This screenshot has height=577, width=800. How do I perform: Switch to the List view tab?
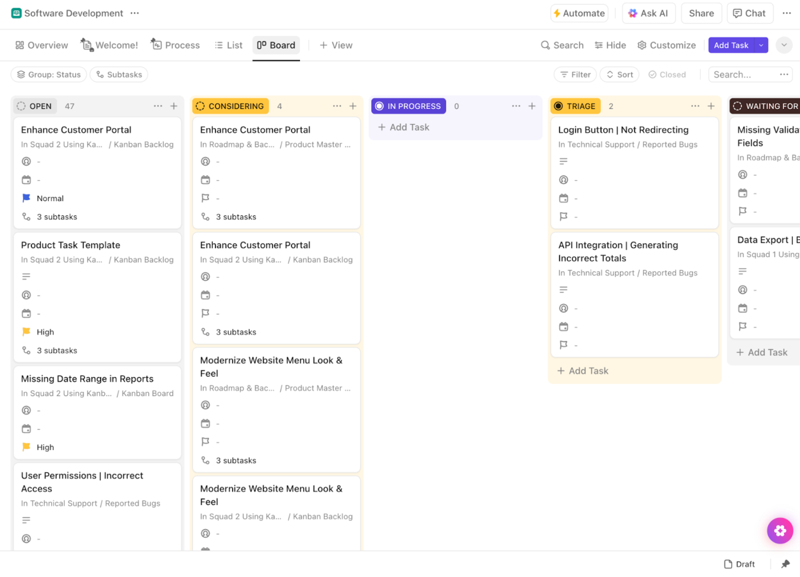point(228,45)
